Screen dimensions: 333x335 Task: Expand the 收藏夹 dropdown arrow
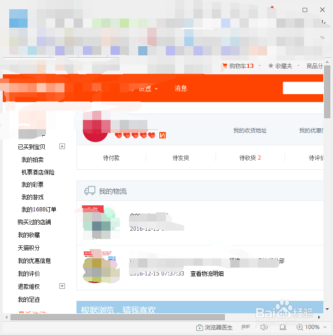(298, 66)
